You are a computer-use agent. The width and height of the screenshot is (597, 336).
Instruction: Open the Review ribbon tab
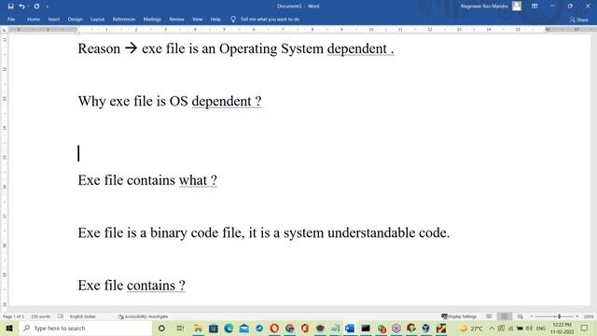176,19
